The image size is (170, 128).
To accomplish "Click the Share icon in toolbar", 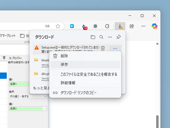I will [132, 26].
